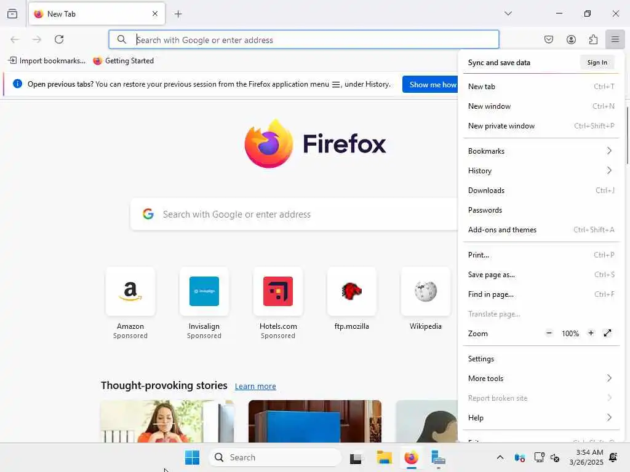The image size is (630, 472).
Task: Click the Firefox taskbar icon
Action: (411, 457)
